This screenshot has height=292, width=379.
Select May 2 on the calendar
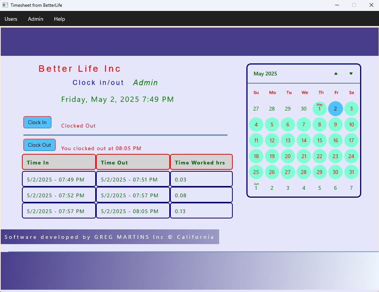335,109
